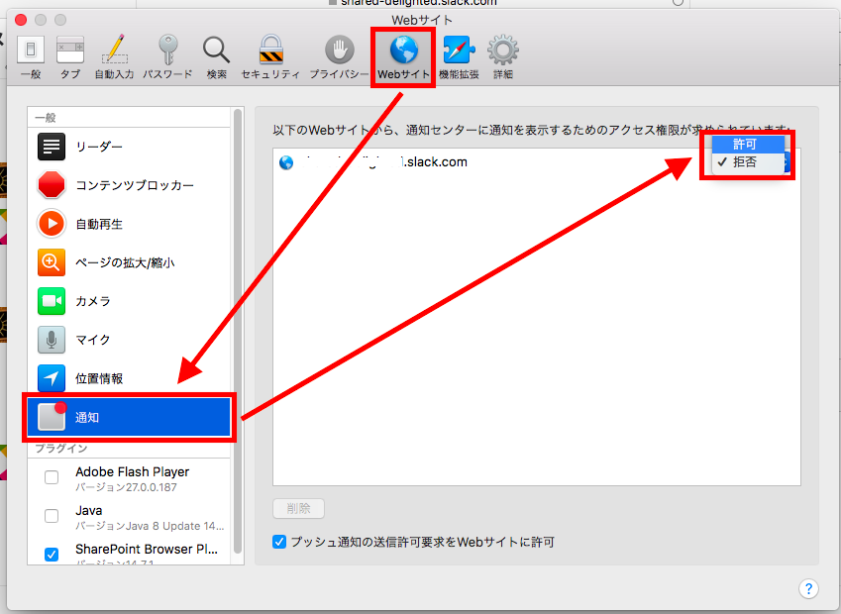This screenshot has width=841, height=614.
Task: Select 通知 (Notifications) in the sidebar
Action: [130, 418]
